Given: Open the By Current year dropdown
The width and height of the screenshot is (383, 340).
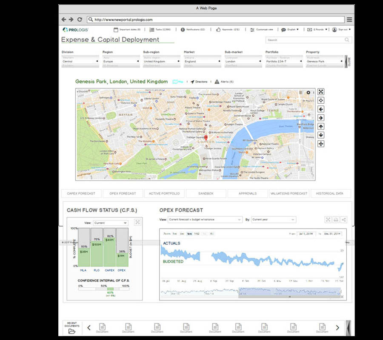Looking at the screenshot, I should [x=273, y=220].
